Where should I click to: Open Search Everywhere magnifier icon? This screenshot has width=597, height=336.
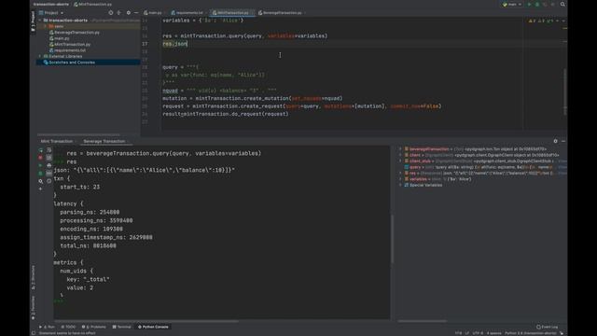tap(562, 4)
